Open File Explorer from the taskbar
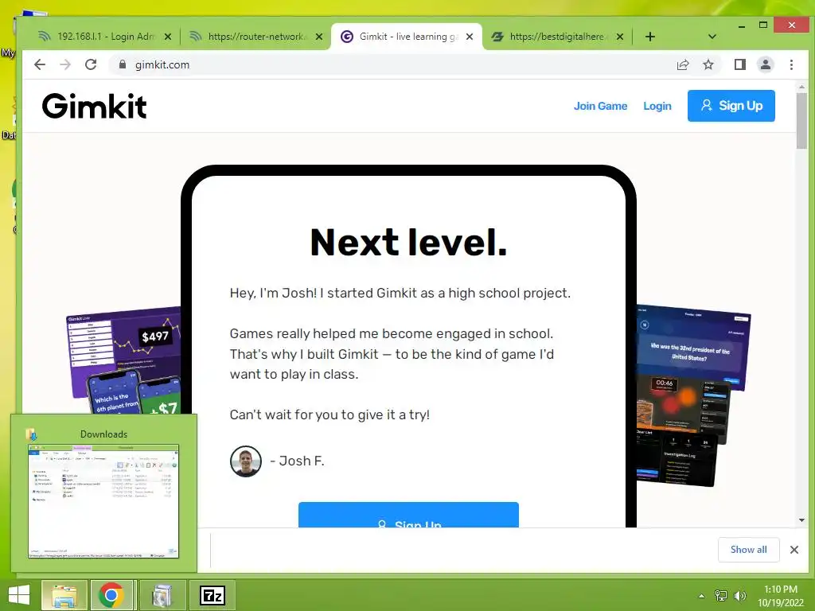 pos(64,595)
